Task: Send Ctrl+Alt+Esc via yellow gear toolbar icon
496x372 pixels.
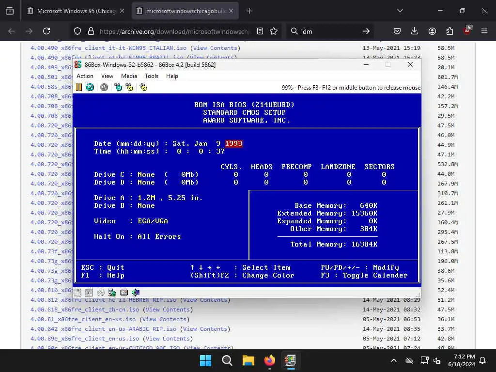Action: tap(129, 87)
